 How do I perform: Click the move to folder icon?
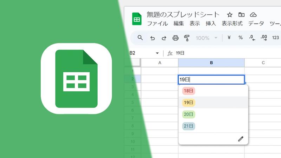point(241,15)
